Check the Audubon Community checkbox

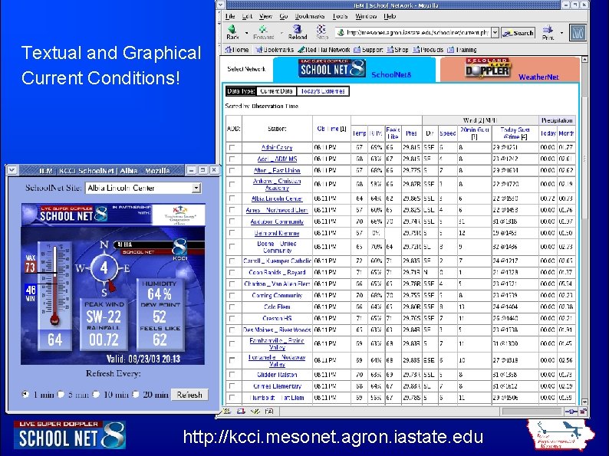tap(232, 221)
